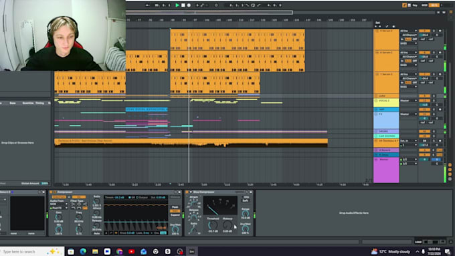The width and height of the screenshot is (455, 256).
Task: Toggle Glue Compressor sidechain section triangle
Action: click(x=191, y=192)
